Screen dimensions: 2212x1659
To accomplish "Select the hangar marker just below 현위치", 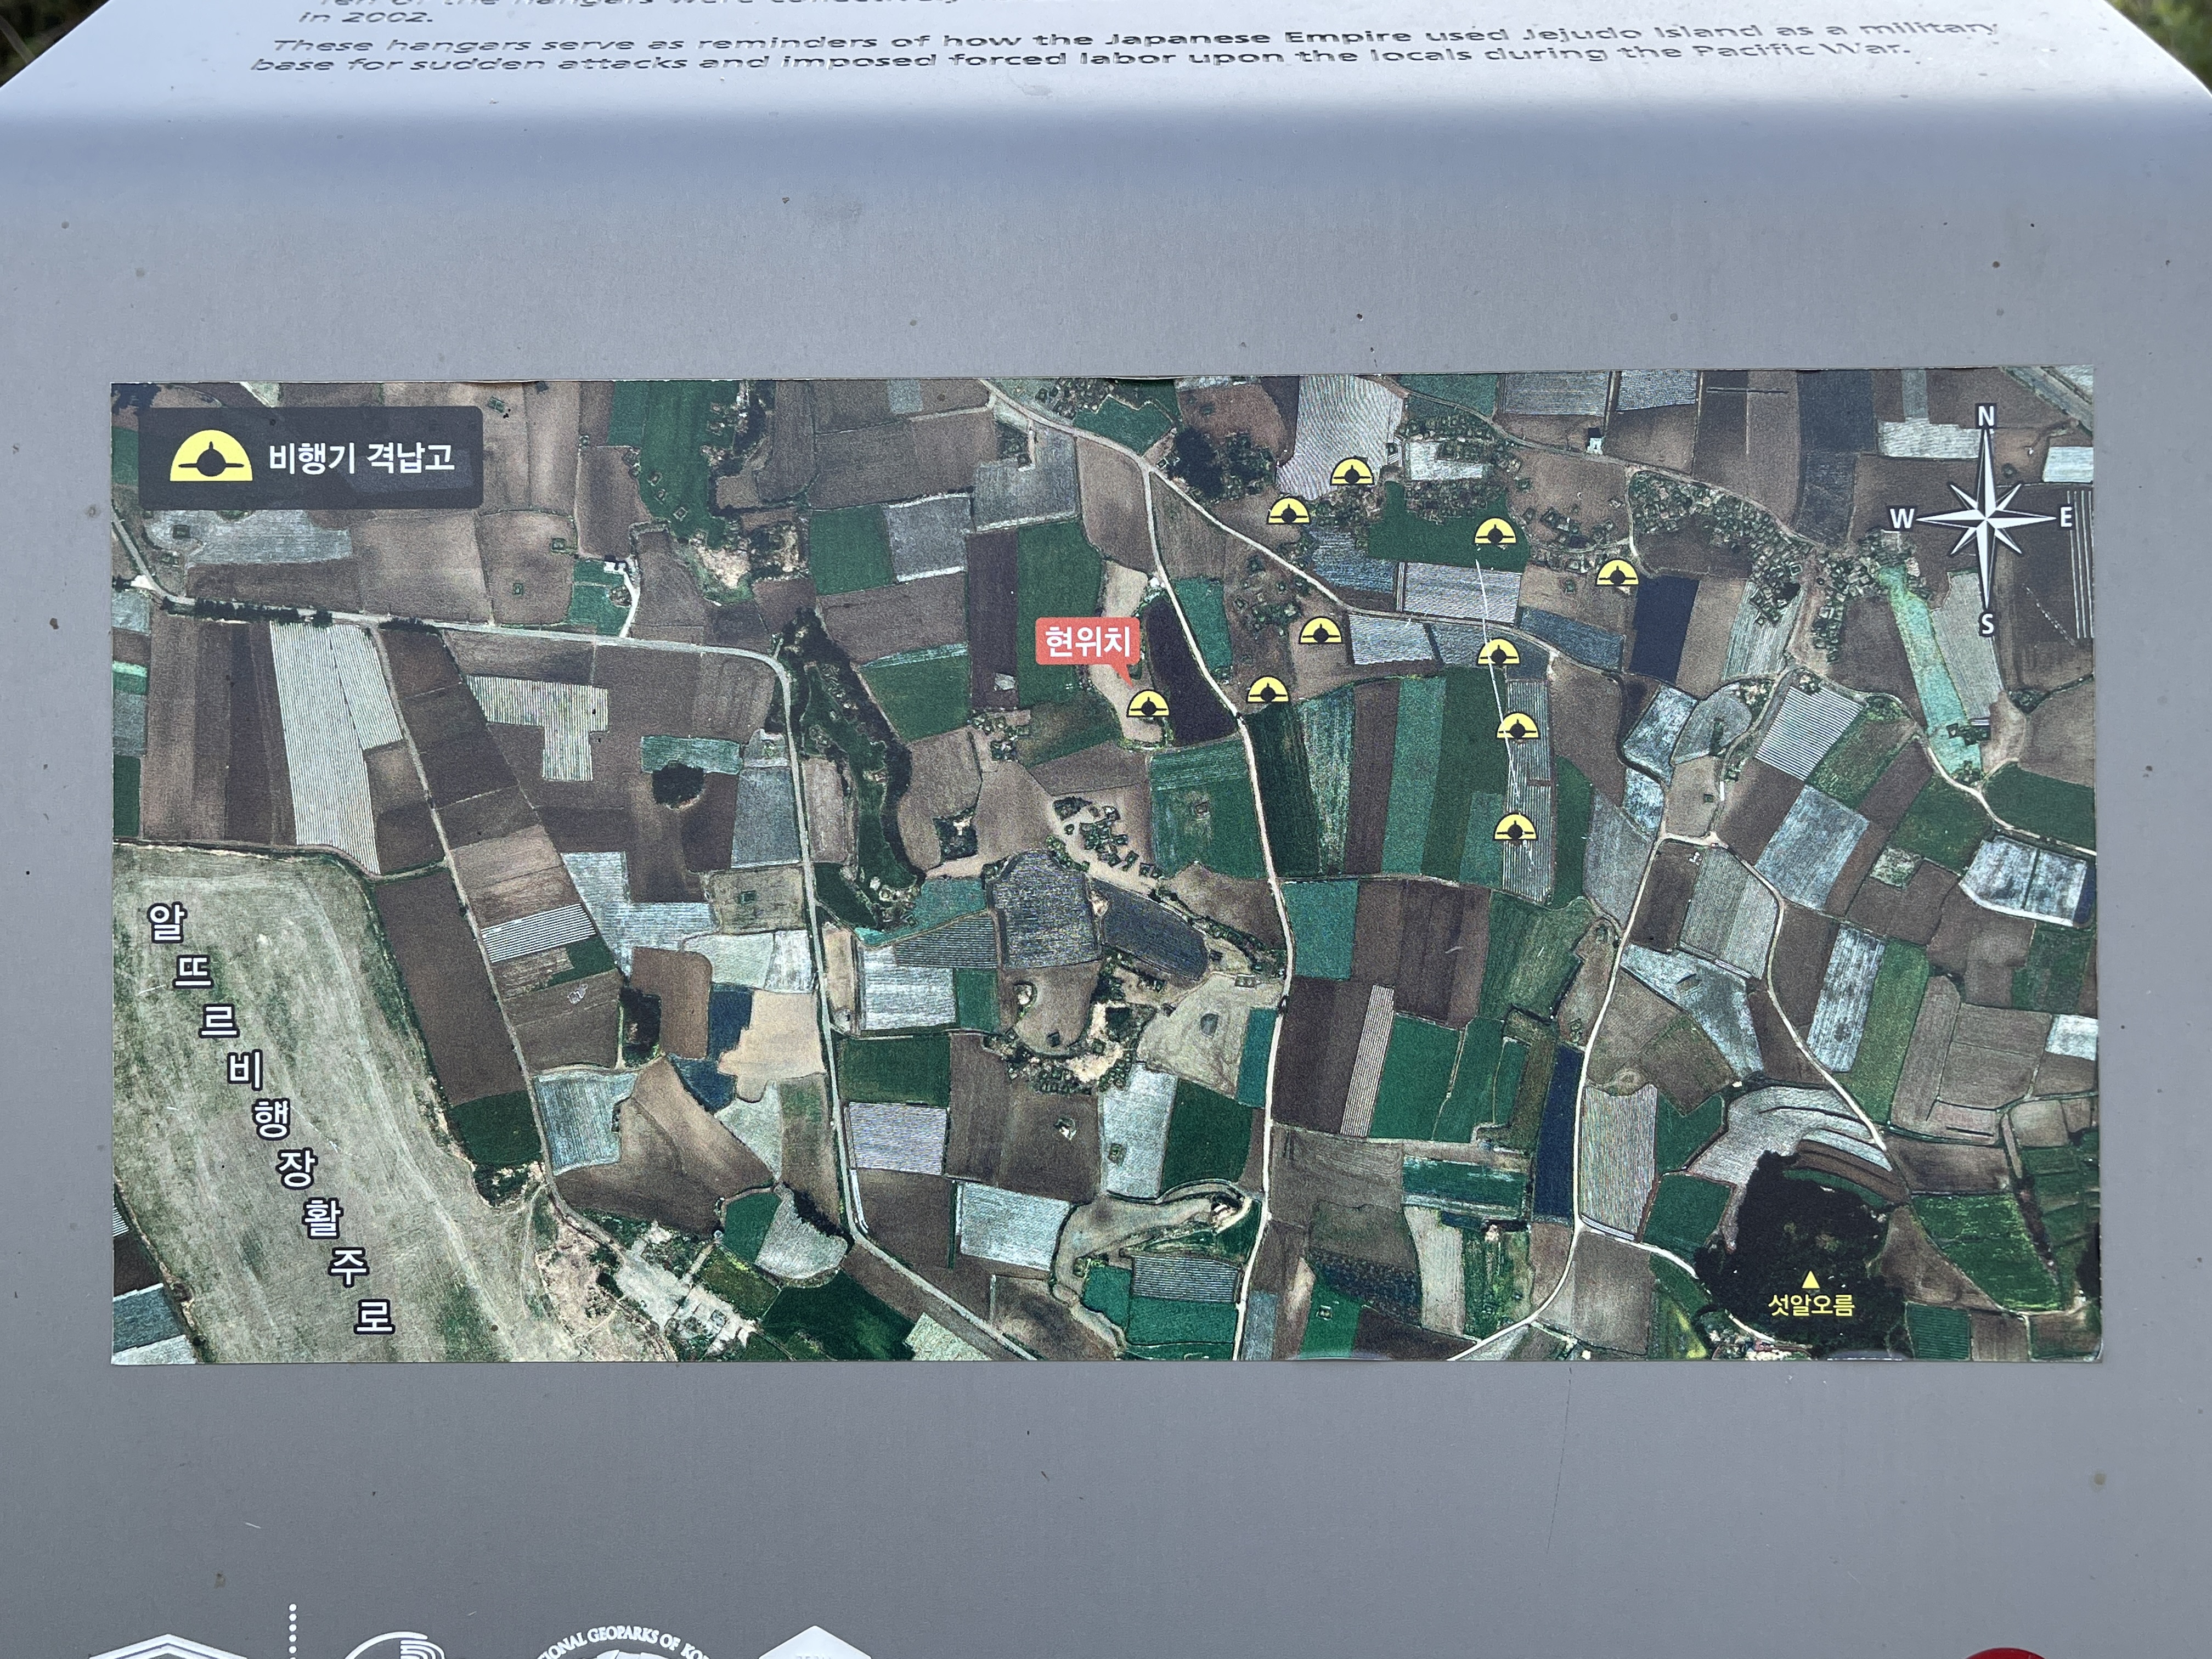I will pyautogui.click(x=1148, y=705).
